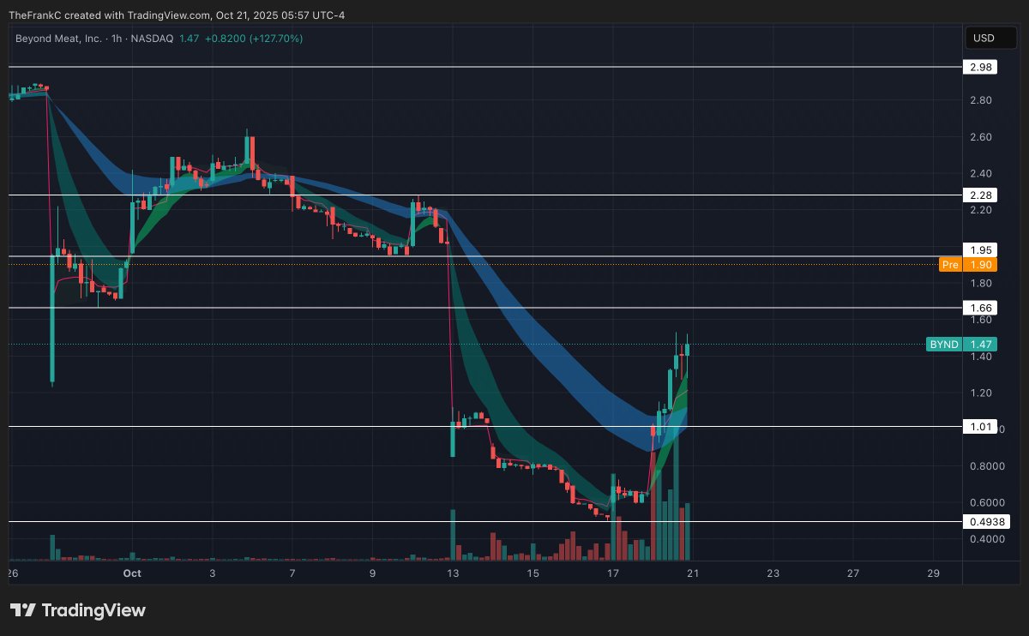The image size is (1029, 636).
Task: Click the Beyond Meat, Inc. symbol title
Action: 60,39
